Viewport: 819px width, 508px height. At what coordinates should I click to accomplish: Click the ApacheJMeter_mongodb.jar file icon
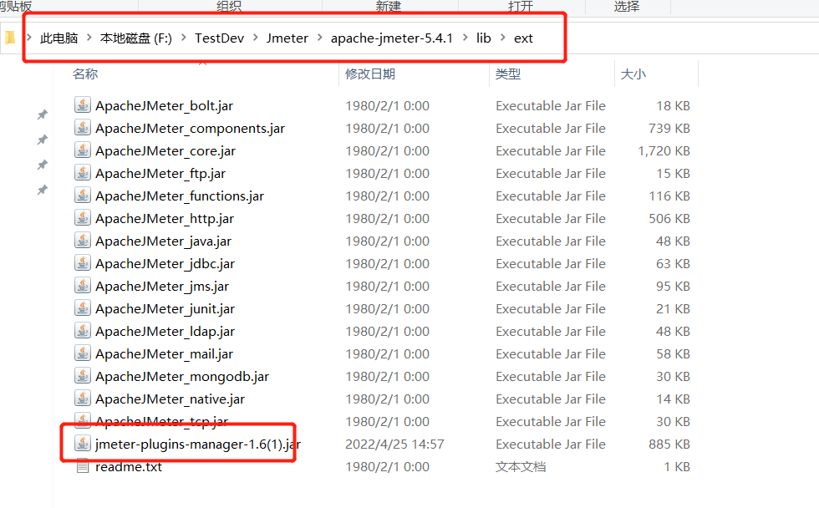coord(82,375)
